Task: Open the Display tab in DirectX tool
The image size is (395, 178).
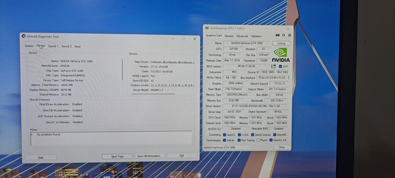Action: [x=41, y=46]
